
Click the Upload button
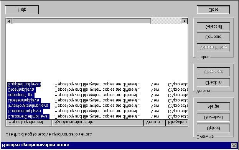(x=213, y=128)
